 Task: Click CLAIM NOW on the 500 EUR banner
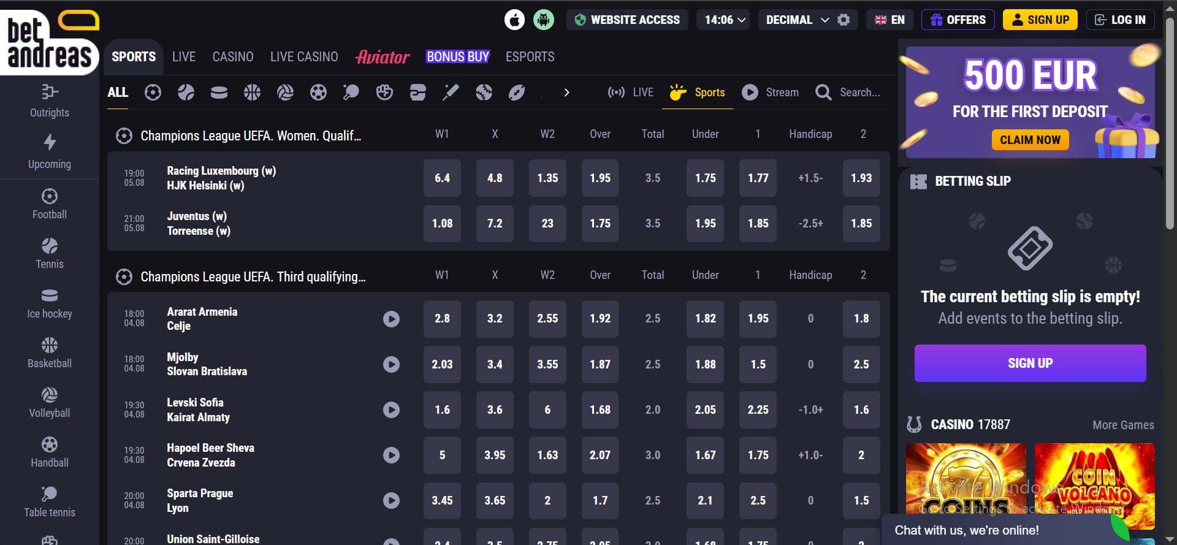1030,140
